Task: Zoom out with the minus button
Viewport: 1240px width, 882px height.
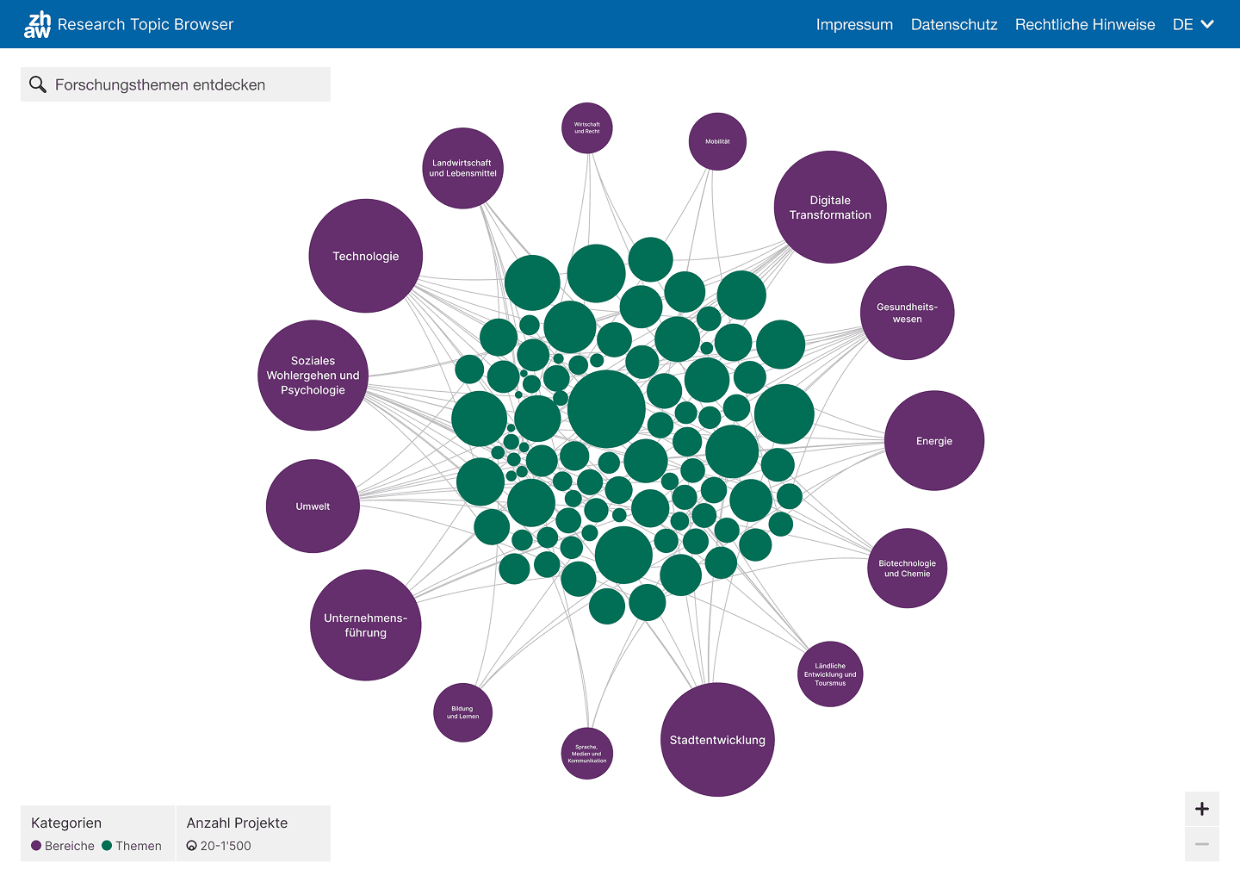Action: [x=1202, y=844]
